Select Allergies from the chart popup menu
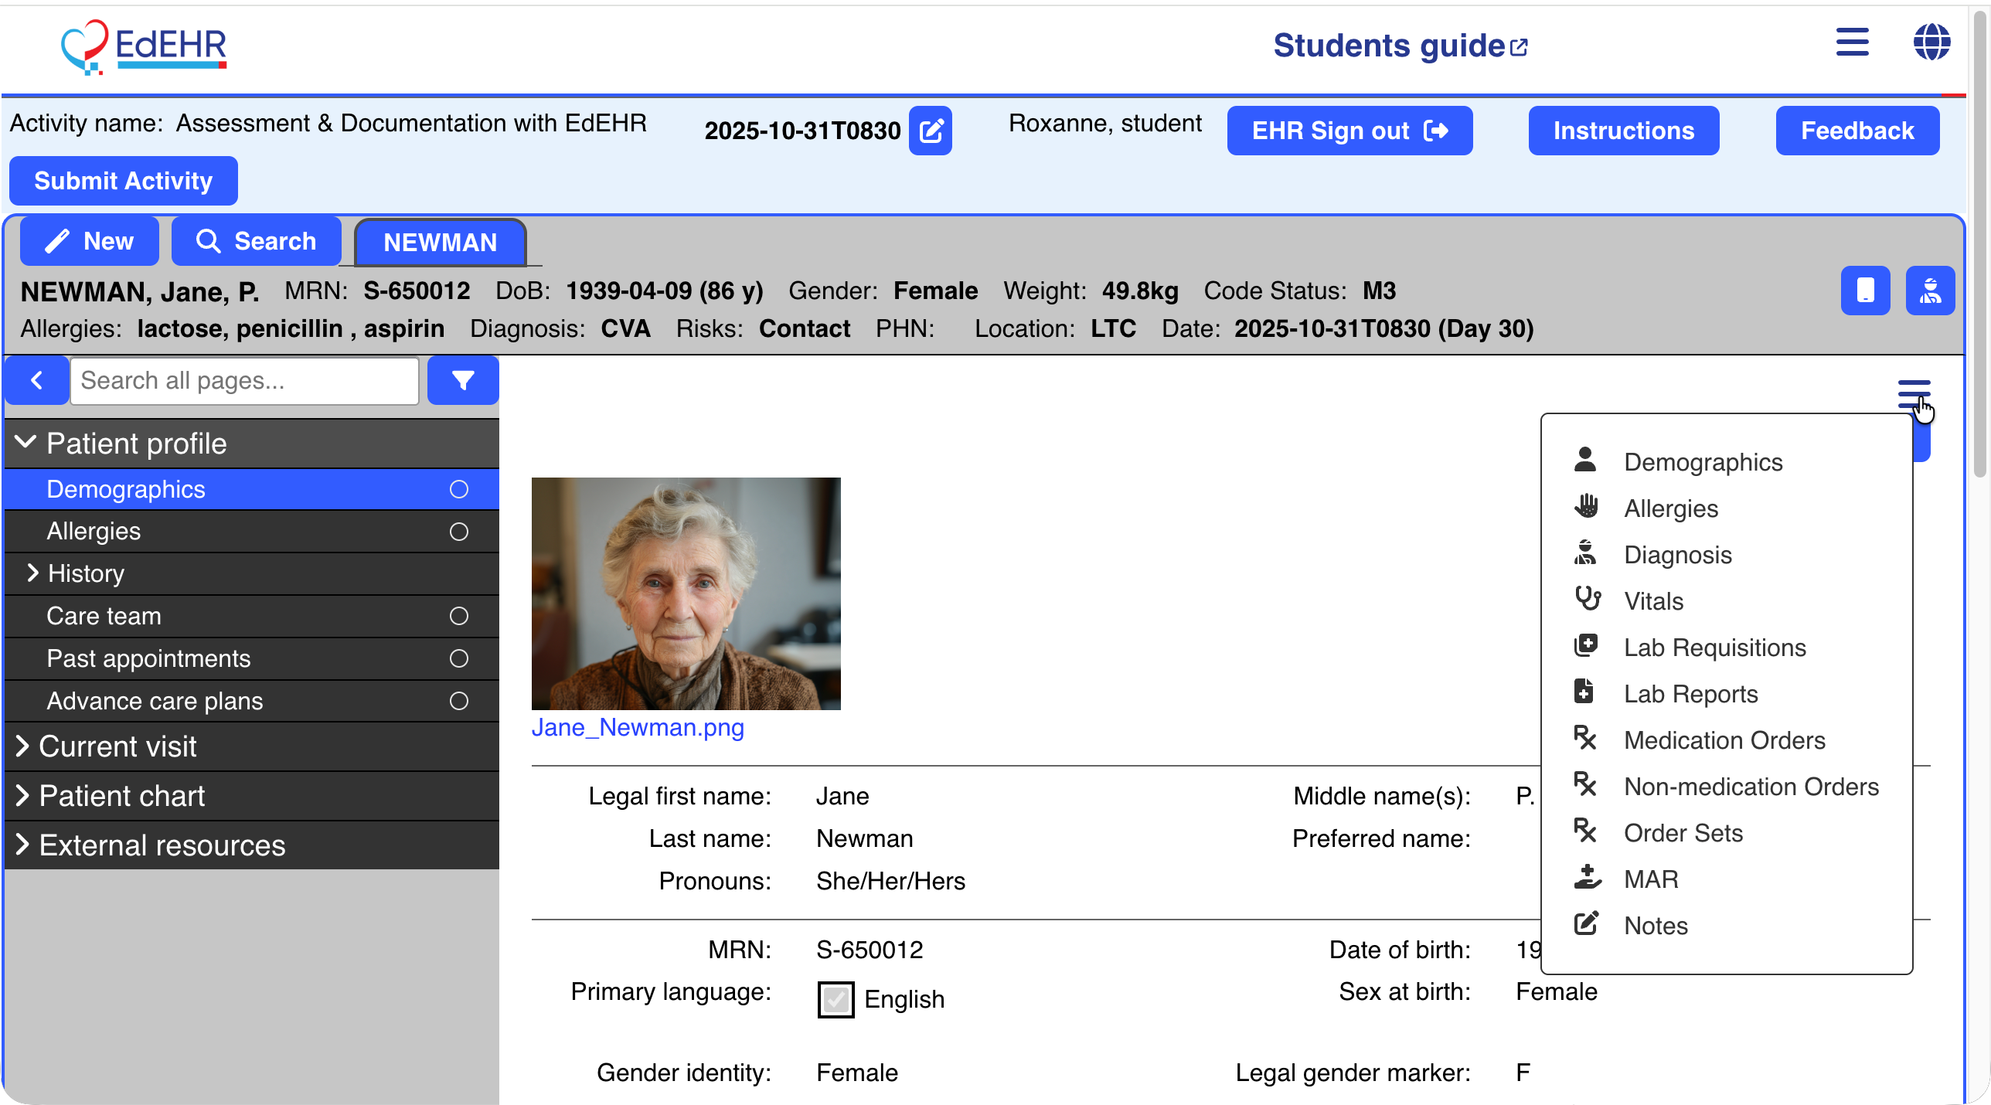 tap(1669, 508)
